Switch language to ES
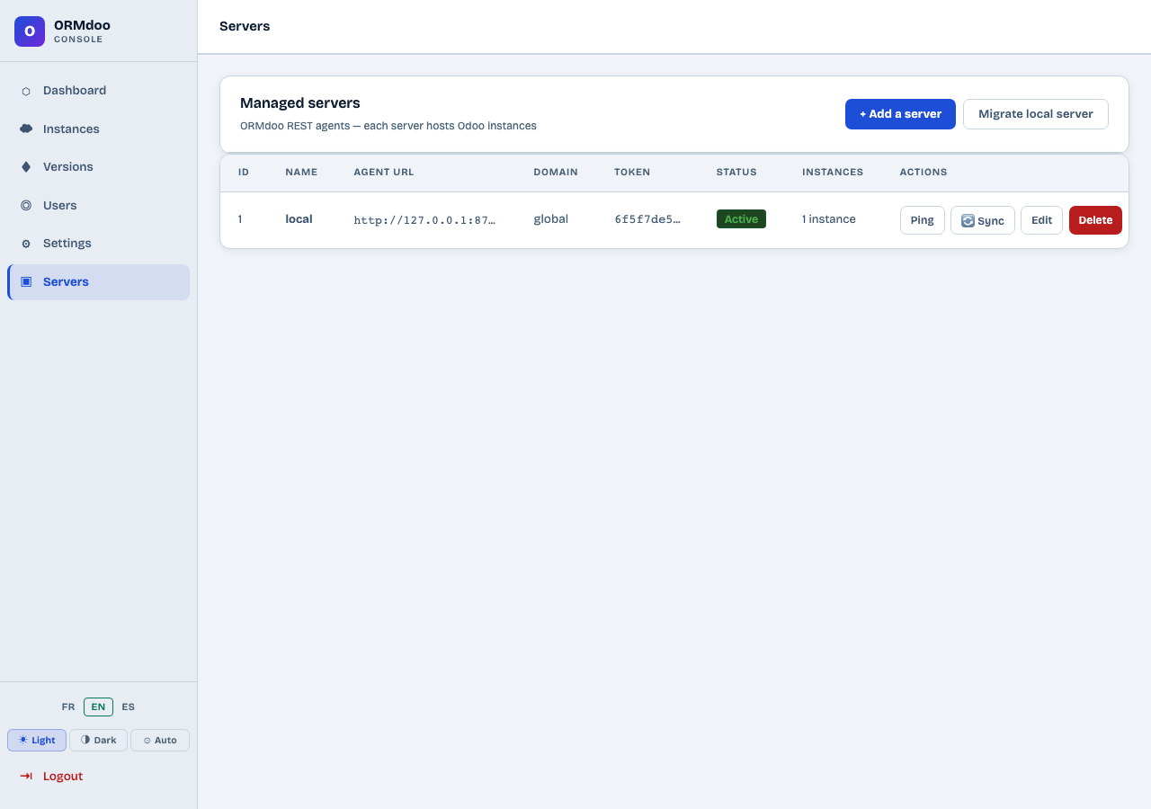 pos(129,707)
